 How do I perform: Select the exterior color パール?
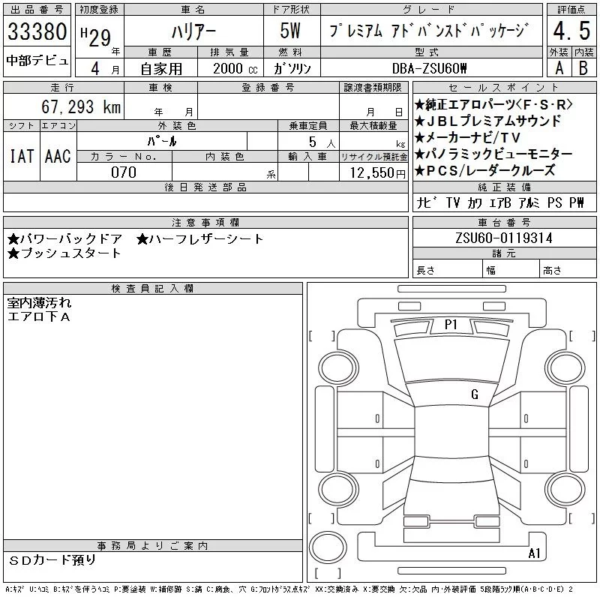tap(162, 141)
